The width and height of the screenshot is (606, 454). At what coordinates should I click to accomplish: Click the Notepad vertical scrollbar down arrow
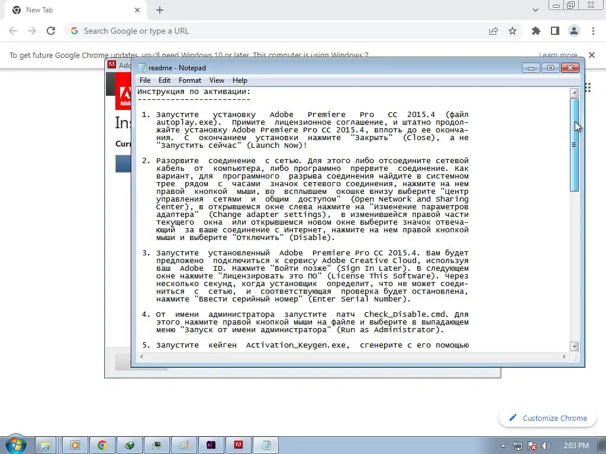574,346
